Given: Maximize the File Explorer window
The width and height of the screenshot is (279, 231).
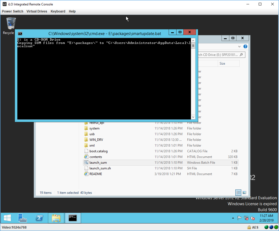Looking at the screenshot, I should [233, 38].
